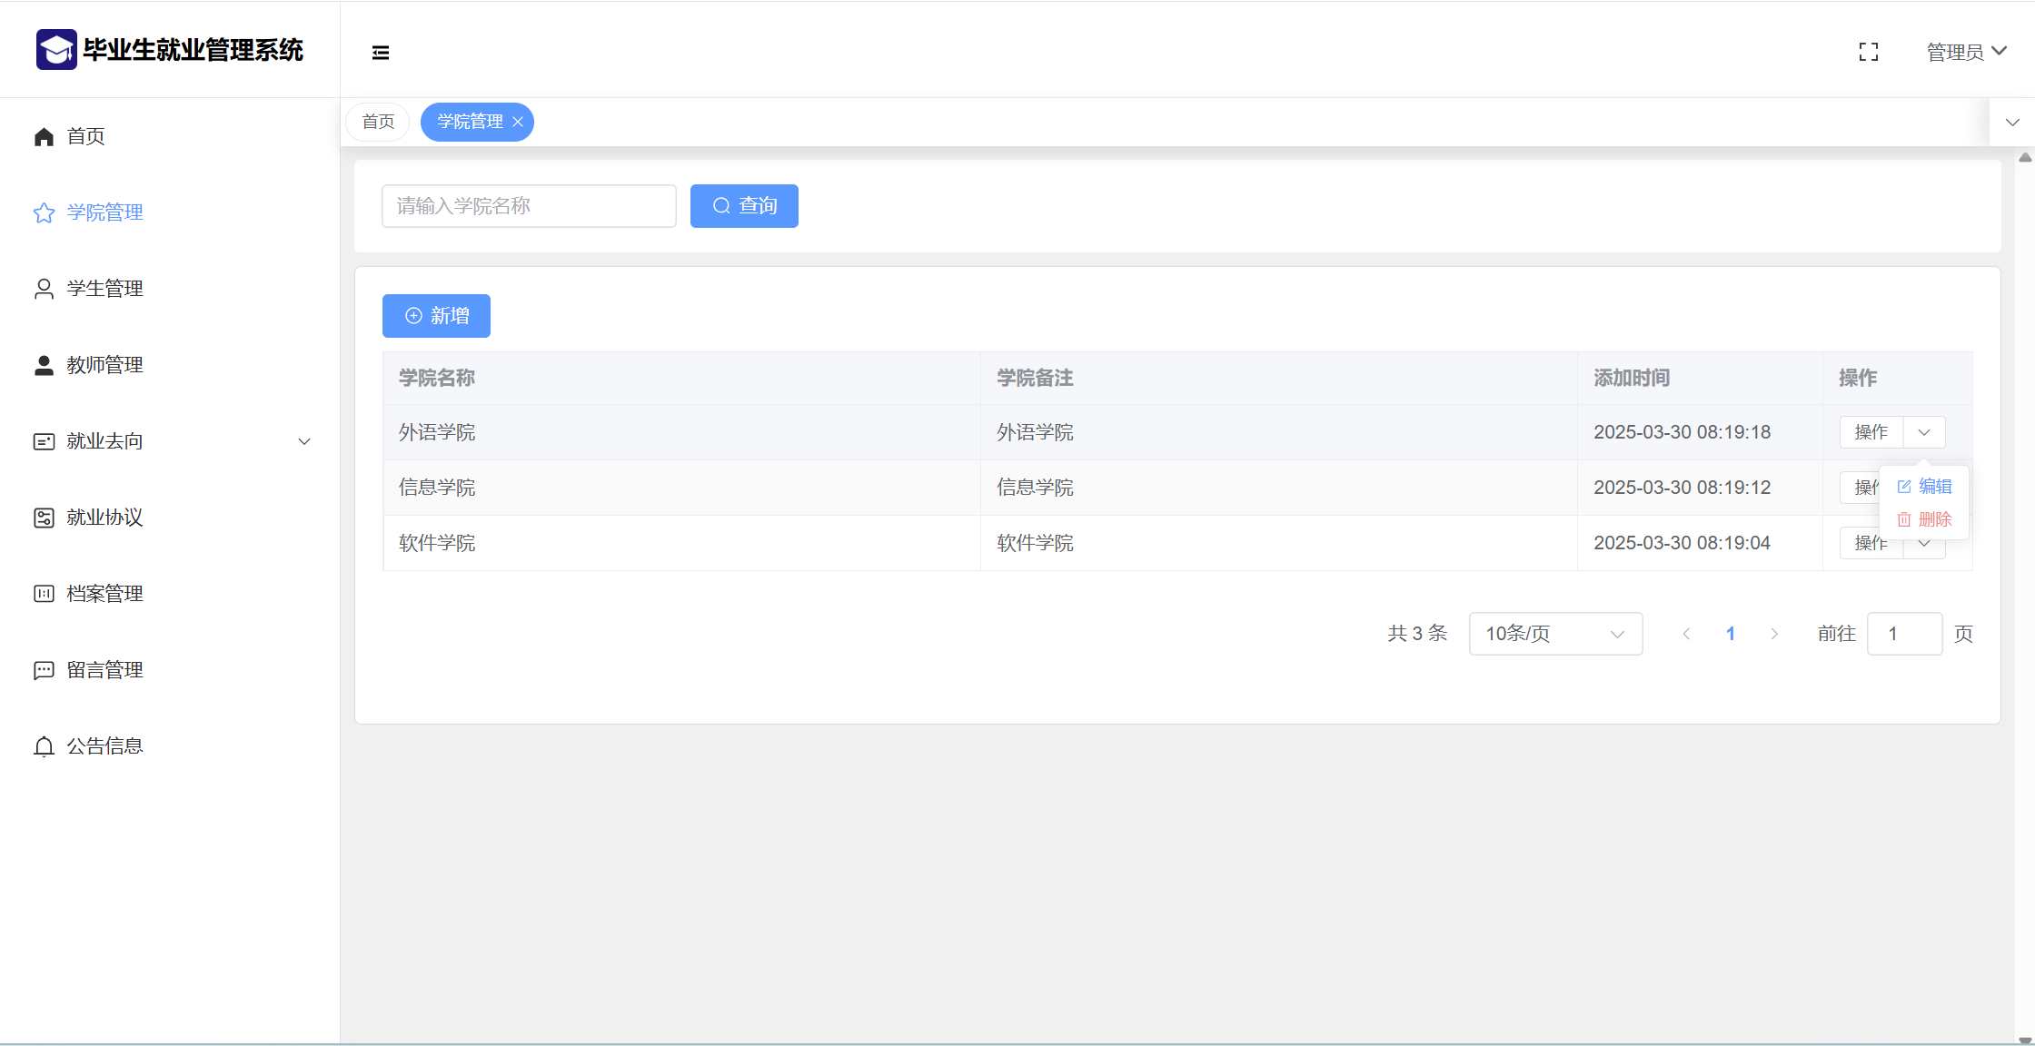Open 学生管理 in the sidebar
This screenshot has width=2035, height=1046.
coord(104,289)
